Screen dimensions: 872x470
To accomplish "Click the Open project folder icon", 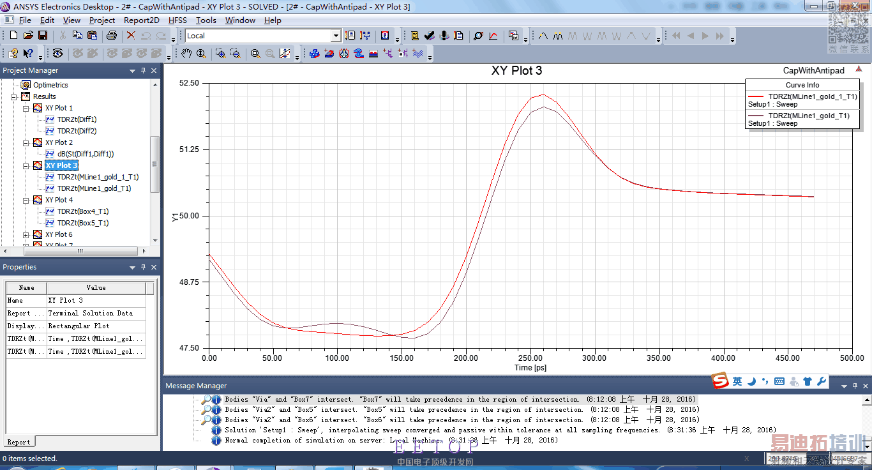I will tap(29, 36).
